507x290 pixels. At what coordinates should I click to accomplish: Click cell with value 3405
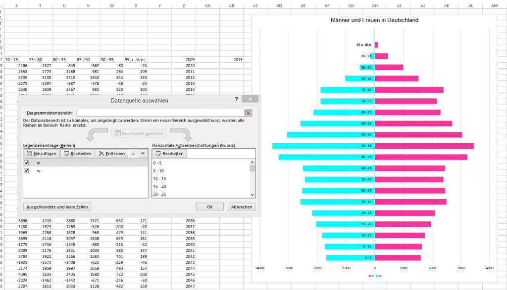click(x=64, y=274)
